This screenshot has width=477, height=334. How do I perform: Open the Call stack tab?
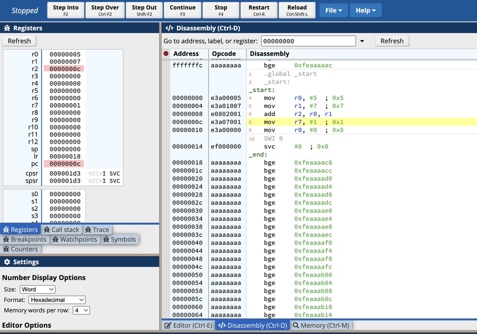(x=61, y=230)
